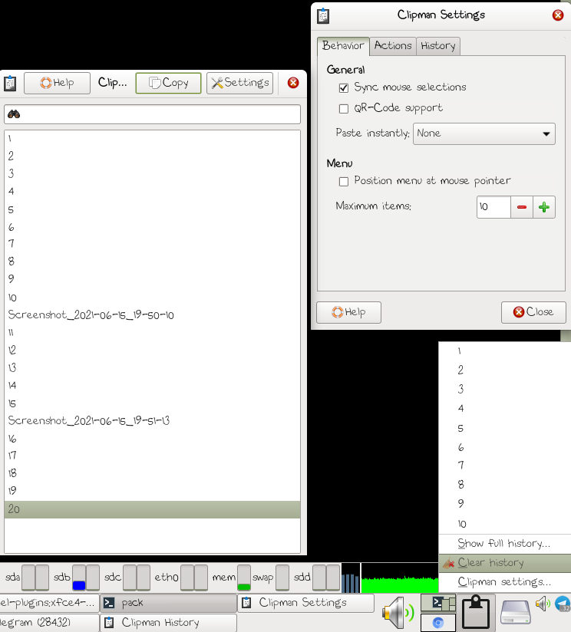The image size is (571, 632).
Task: Switch to the History tab
Action: click(x=438, y=46)
